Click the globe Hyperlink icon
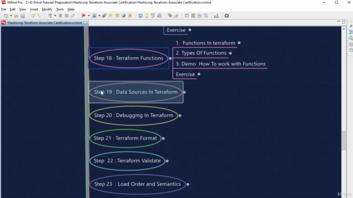The height and width of the screenshot is (198, 353). pos(124,16)
